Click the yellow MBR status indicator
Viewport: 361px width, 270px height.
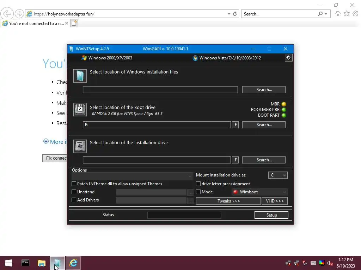[x=284, y=104]
